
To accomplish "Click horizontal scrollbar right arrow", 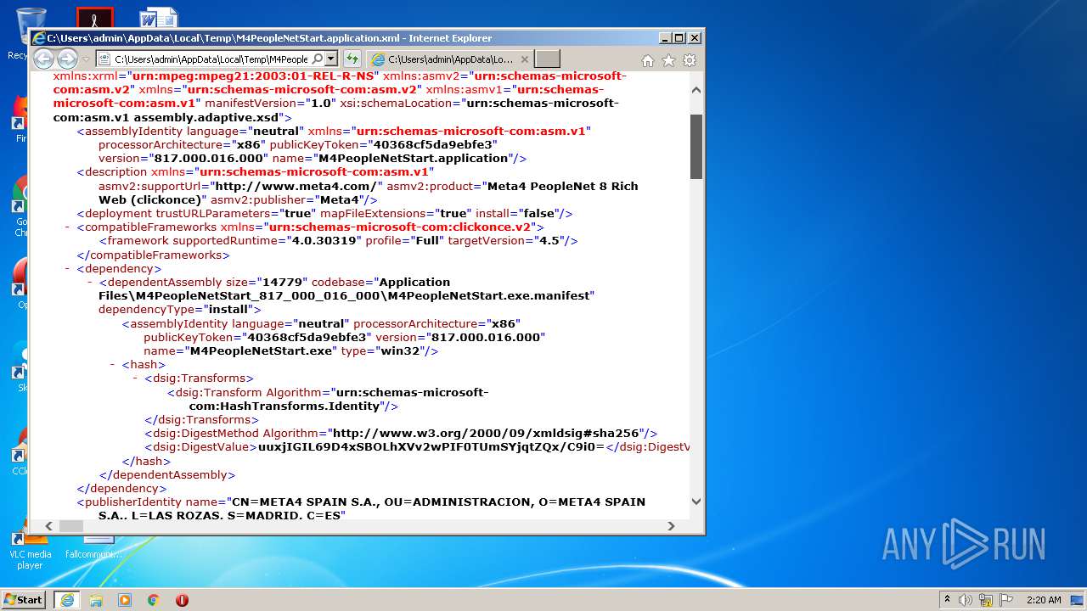I will (671, 526).
